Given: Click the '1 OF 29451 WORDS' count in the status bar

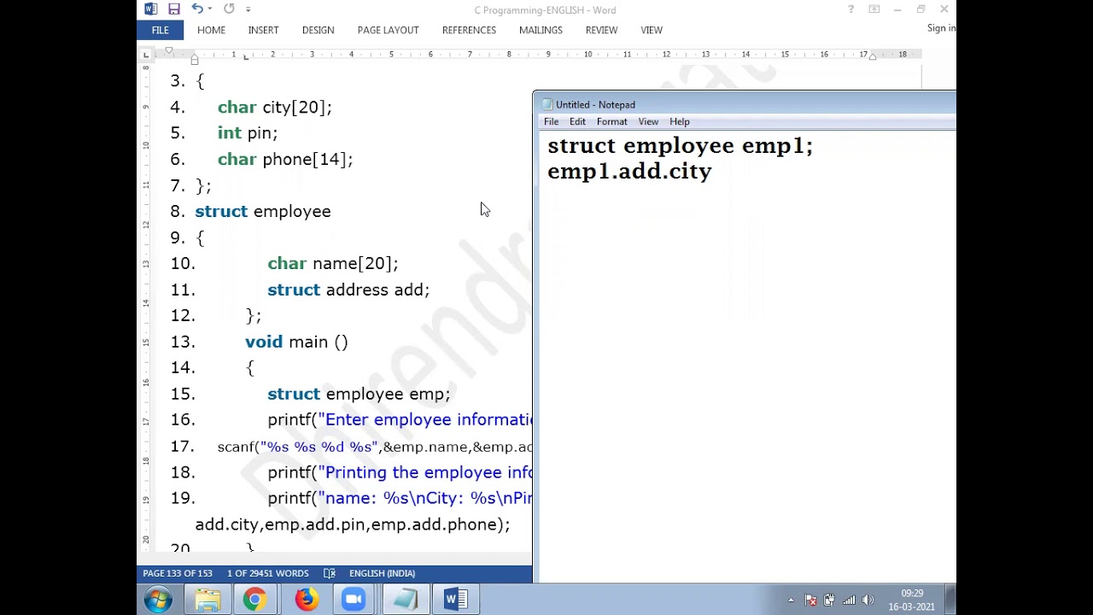Looking at the screenshot, I should [268, 573].
